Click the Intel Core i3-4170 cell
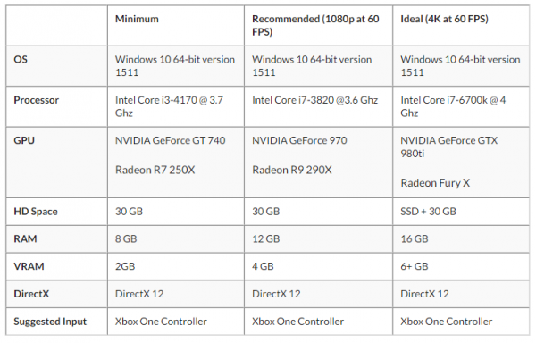The height and width of the screenshot is (343, 536). 176,106
